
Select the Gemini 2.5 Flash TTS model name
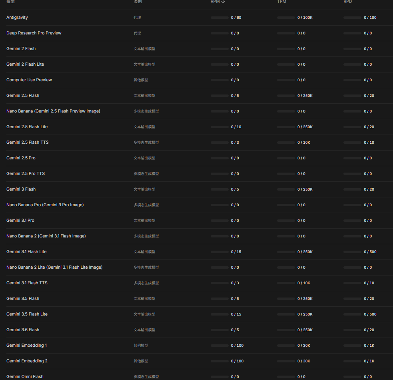[x=27, y=142]
